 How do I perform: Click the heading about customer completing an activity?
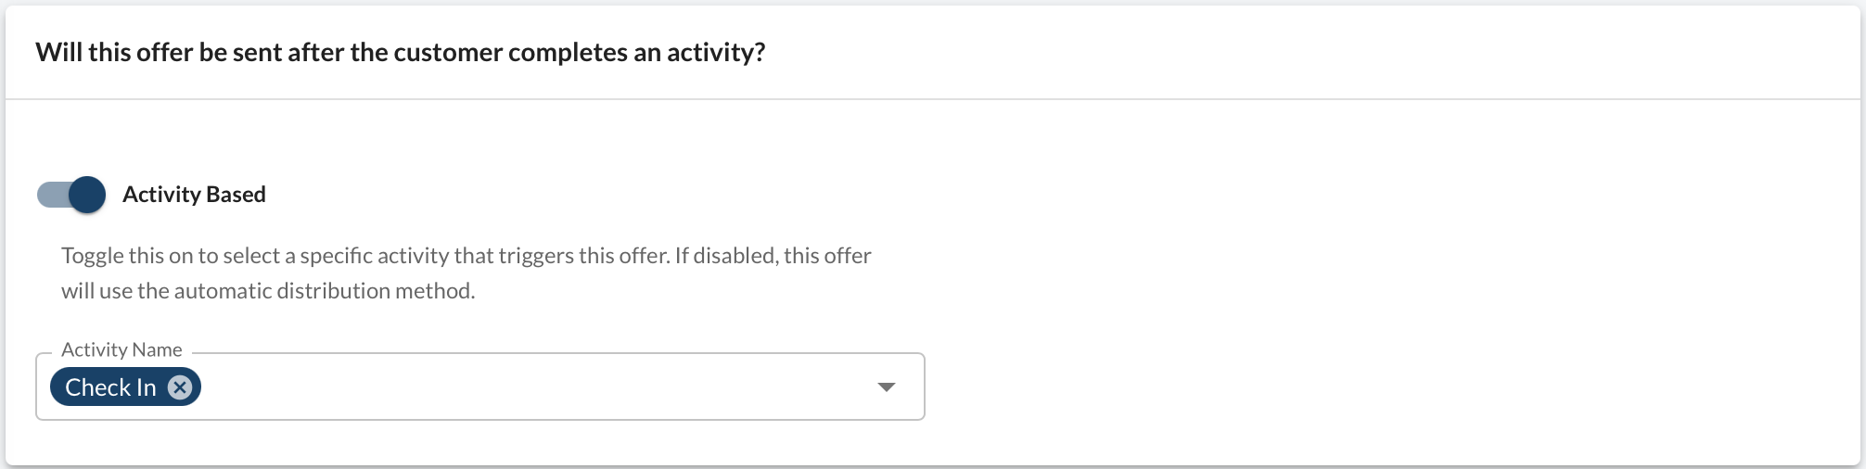pyautogui.click(x=401, y=52)
